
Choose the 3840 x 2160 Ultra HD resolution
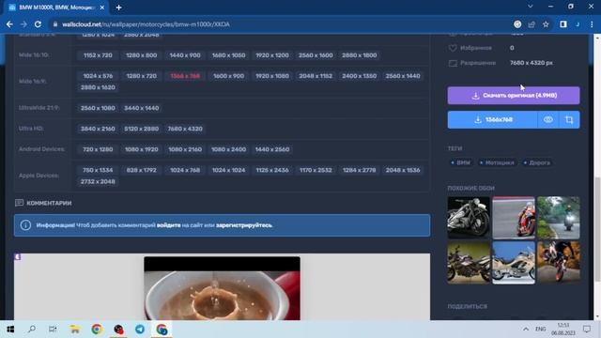coord(98,129)
